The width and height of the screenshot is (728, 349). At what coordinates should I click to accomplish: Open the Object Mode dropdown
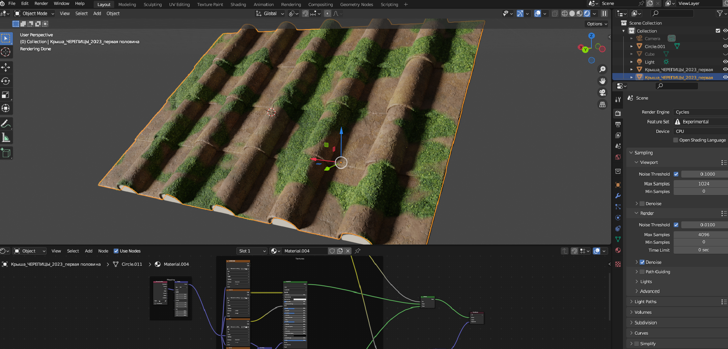(x=35, y=14)
